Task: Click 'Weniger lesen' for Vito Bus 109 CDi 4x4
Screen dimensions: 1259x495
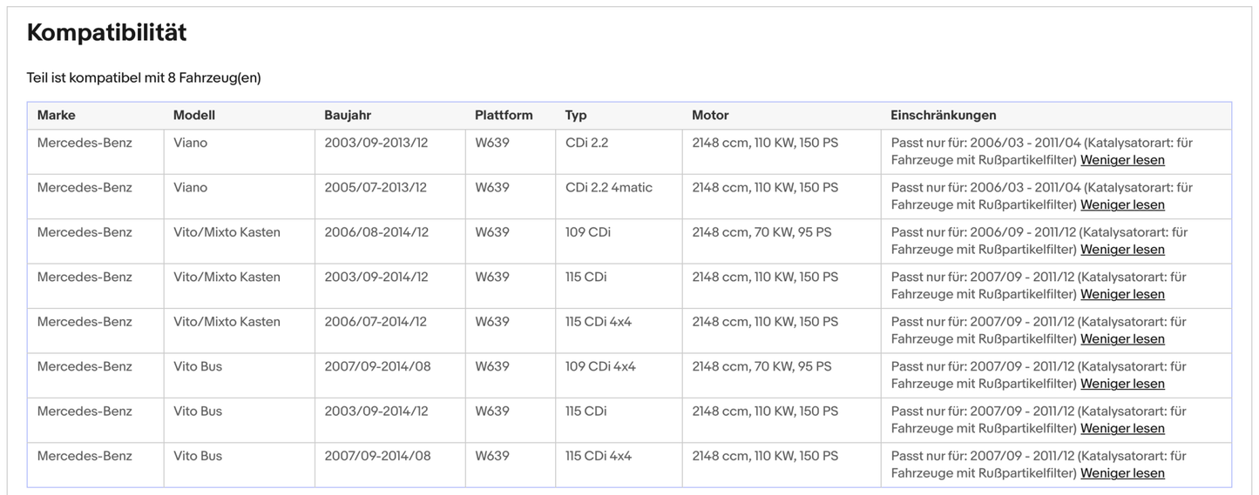Action: tap(1122, 384)
